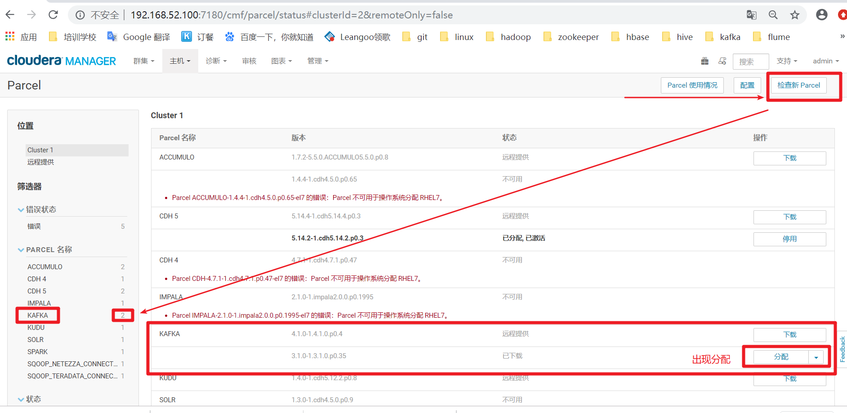Open the dropdown arrow next to 分配
The image size is (847, 413).
(816, 357)
